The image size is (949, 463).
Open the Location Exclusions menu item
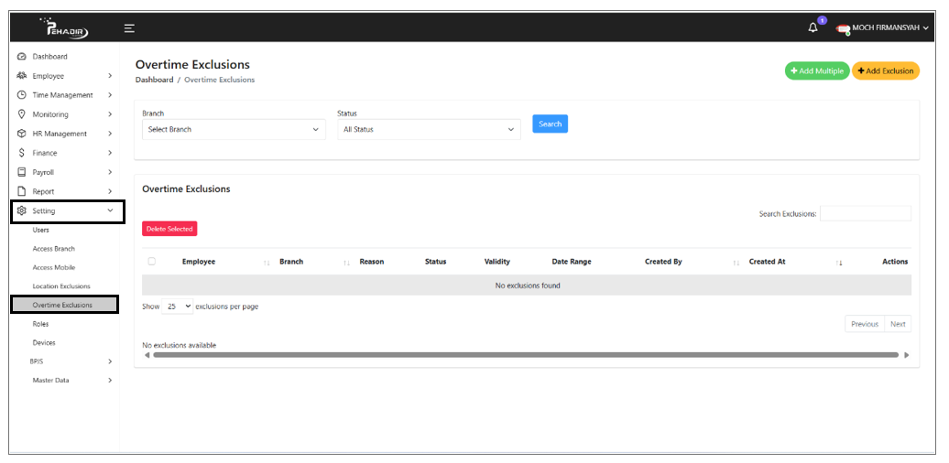[x=61, y=286]
